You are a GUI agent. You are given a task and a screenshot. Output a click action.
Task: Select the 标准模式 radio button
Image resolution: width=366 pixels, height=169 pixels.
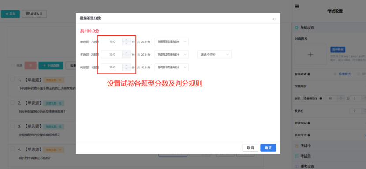335,74
